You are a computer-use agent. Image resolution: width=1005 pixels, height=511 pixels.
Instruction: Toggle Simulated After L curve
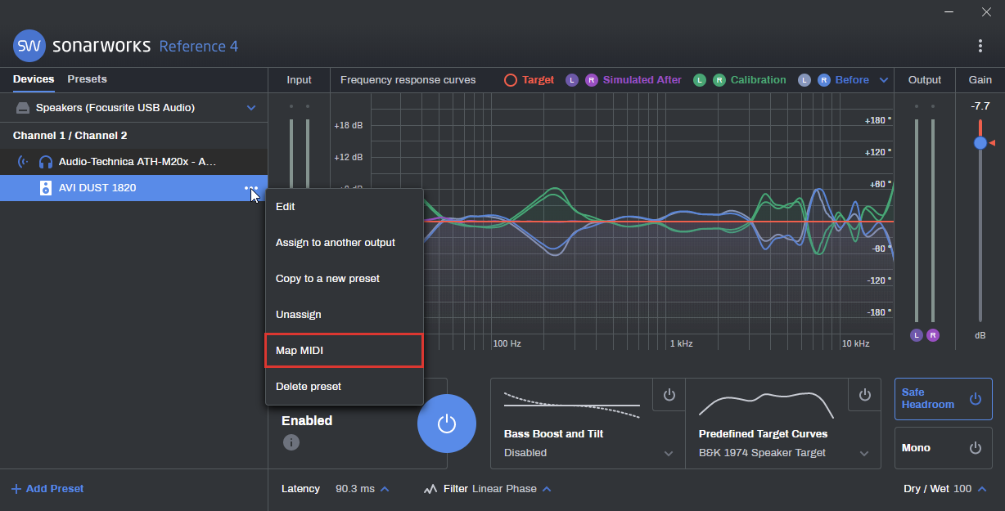(572, 80)
